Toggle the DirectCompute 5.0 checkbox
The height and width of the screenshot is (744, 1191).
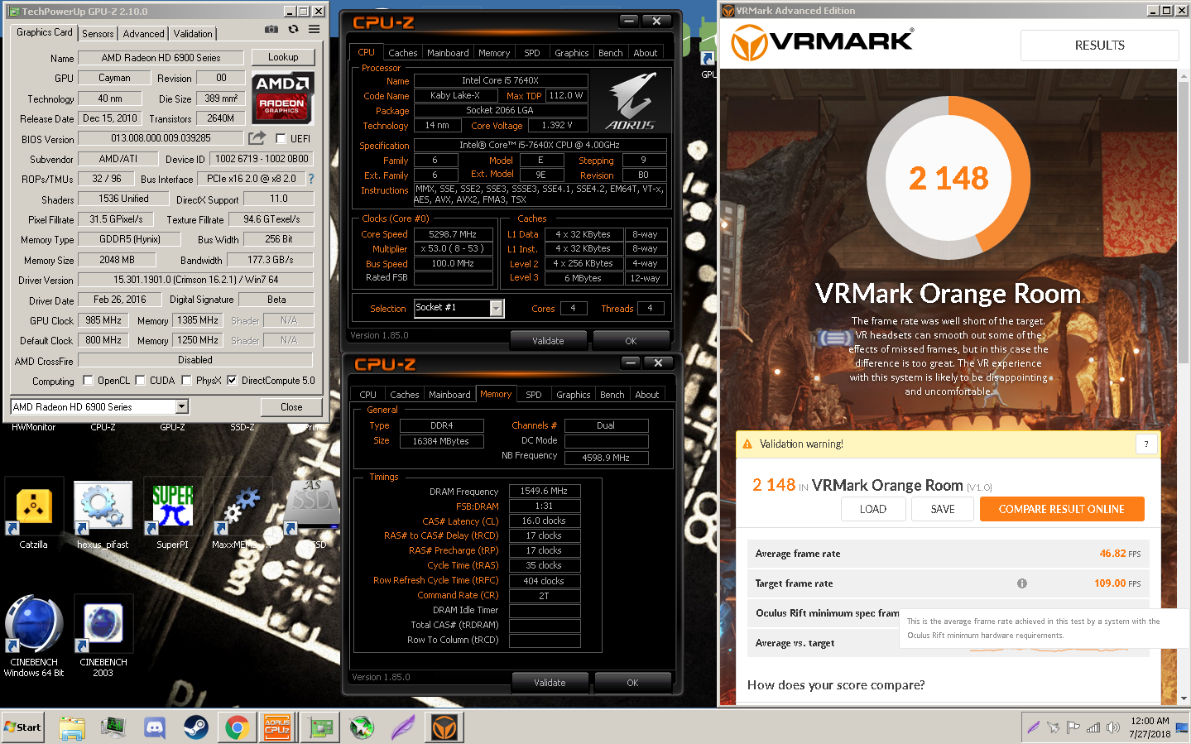click(232, 381)
